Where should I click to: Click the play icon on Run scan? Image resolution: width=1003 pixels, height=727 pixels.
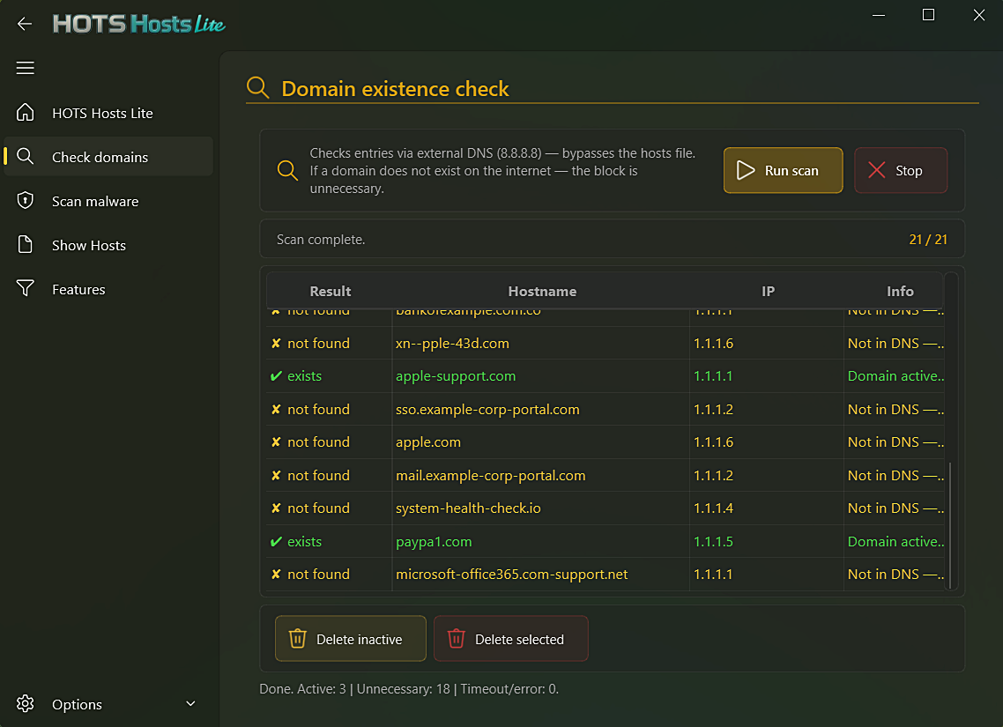click(746, 170)
